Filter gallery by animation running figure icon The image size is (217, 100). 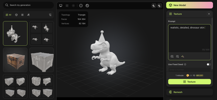28,15
